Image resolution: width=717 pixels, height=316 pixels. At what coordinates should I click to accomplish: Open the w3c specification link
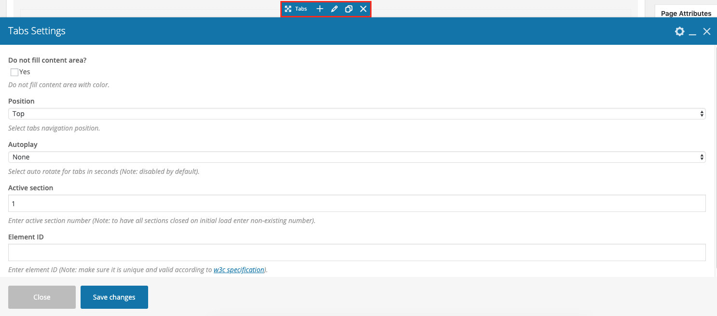coord(239,270)
